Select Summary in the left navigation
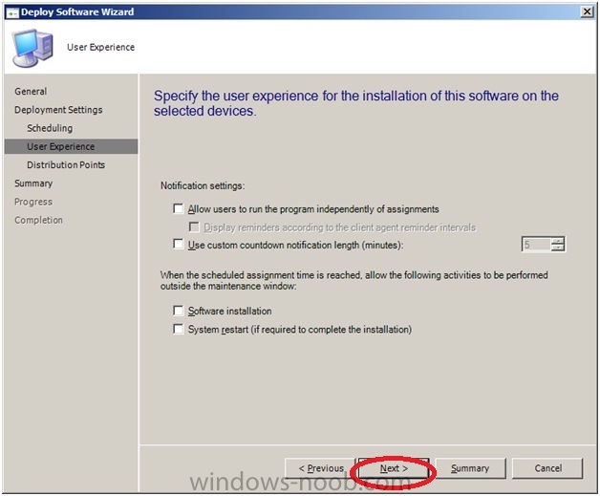 (x=33, y=183)
